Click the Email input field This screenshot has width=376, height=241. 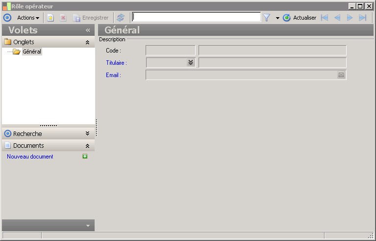[x=246, y=75]
